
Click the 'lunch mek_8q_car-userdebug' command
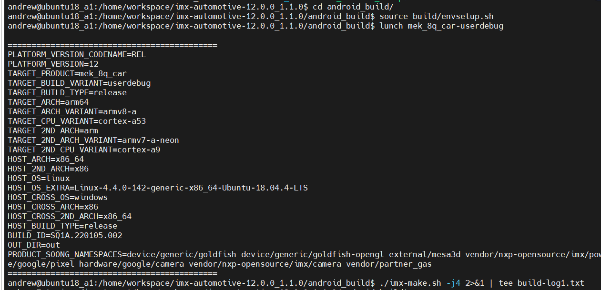(x=441, y=26)
